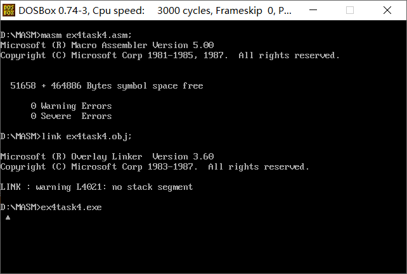407x274 pixels.
Task: Minimize the DOSBox window
Action: pyautogui.click(x=318, y=10)
